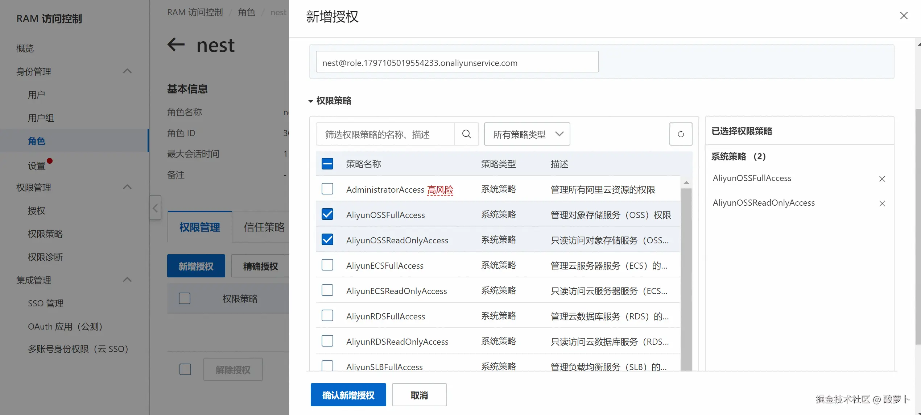
Task: Collapse 集成管理 sidebar group
Action: (127, 280)
